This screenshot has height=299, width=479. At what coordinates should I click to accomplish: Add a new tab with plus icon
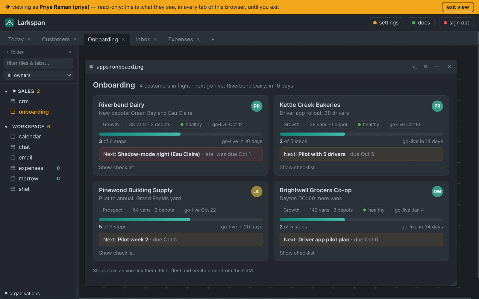[213, 39]
